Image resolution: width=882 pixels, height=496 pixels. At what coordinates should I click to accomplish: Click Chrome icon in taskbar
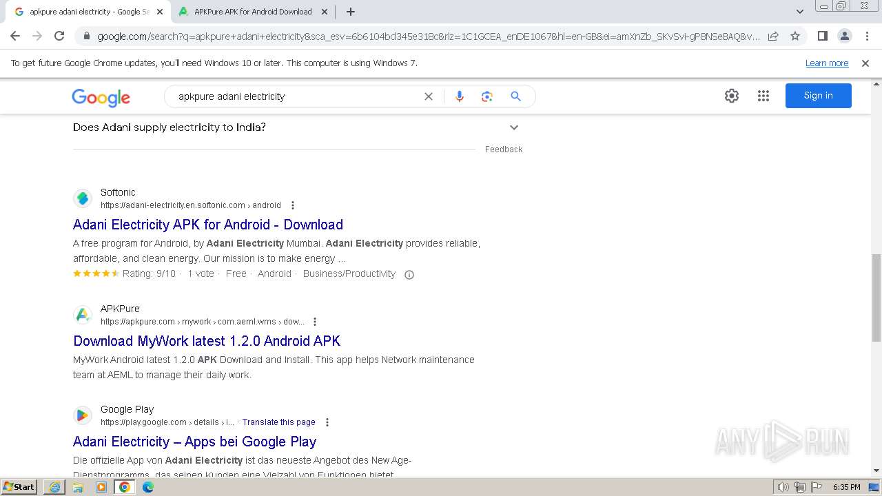tap(125, 487)
